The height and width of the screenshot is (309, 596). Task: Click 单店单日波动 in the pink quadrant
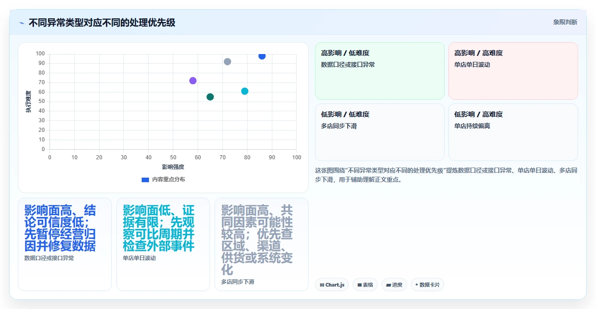click(472, 65)
